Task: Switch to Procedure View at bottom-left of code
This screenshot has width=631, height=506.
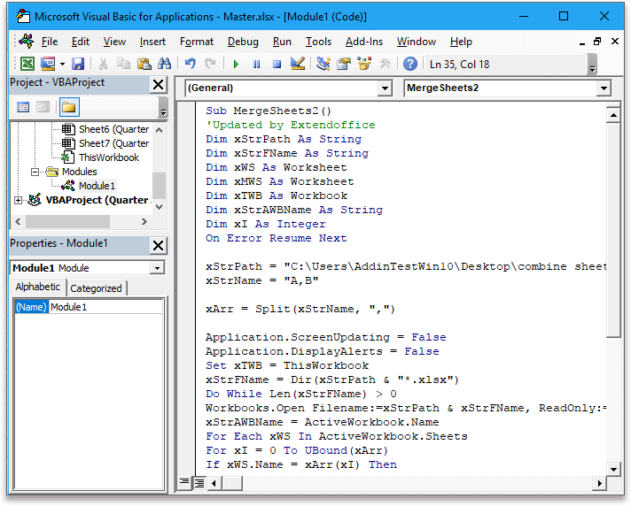Action: pos(184,482)
